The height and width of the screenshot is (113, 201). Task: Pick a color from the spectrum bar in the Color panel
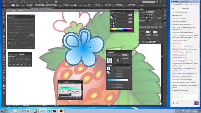121,29
